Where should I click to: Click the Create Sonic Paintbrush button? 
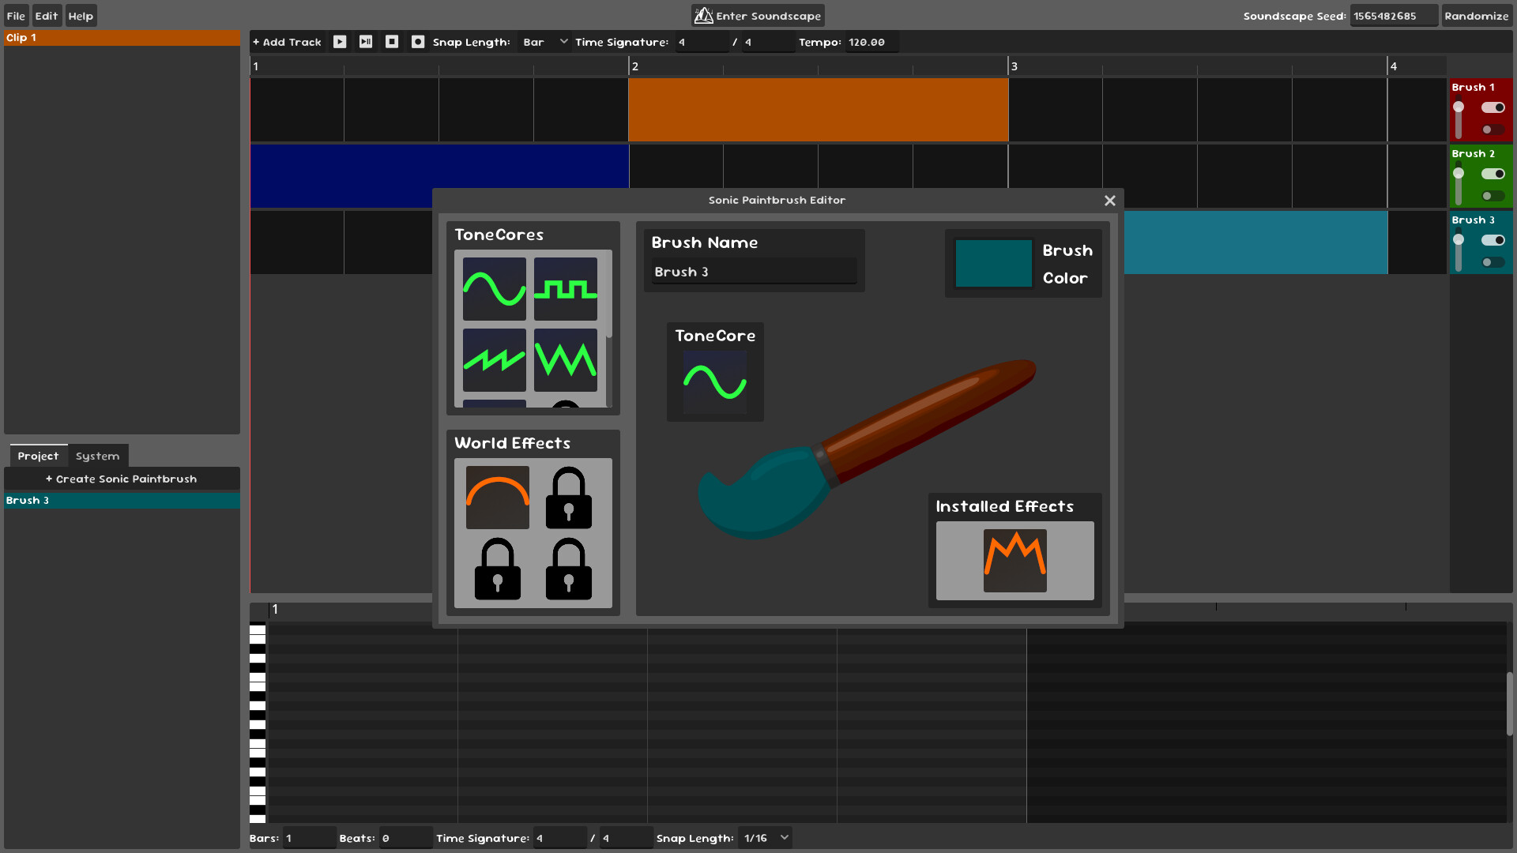point(122,479)
